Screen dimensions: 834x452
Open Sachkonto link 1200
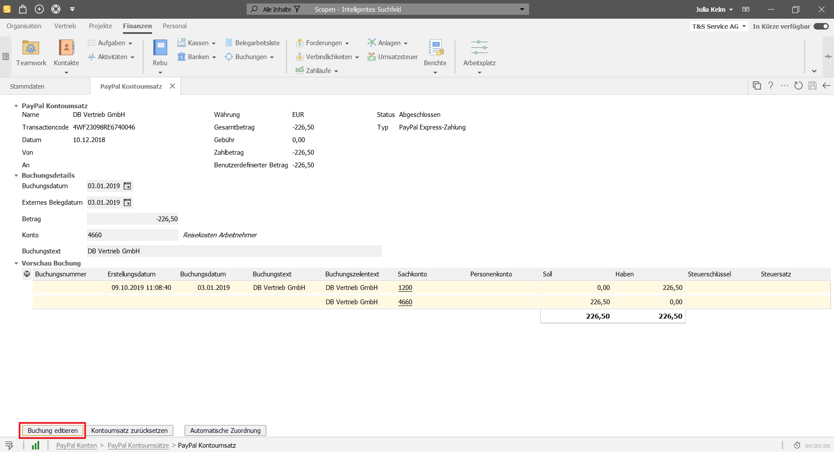[x=405, y=288]
